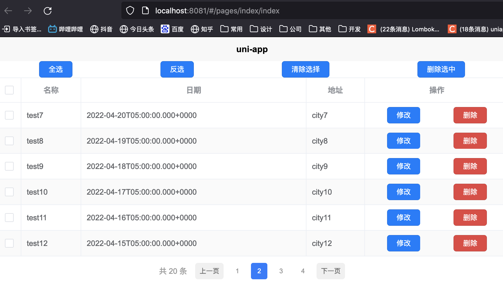This screenshot has width=503, height=285.
Task: Click the CSDN Lombok bookmark icon
Action: 371,29
